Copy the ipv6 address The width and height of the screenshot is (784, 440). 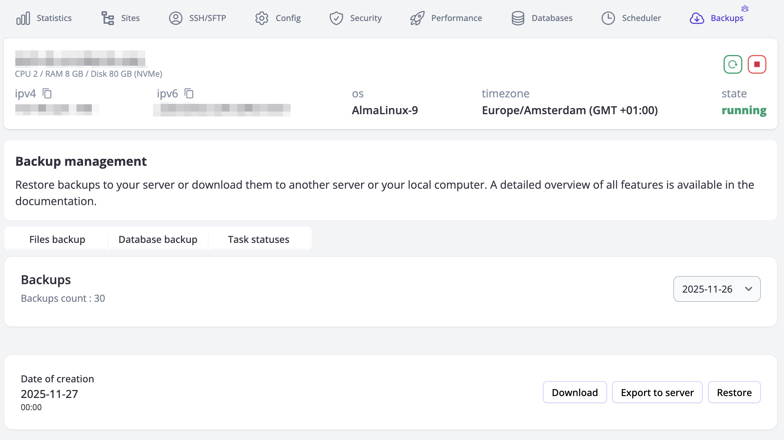tap(189, 93)
